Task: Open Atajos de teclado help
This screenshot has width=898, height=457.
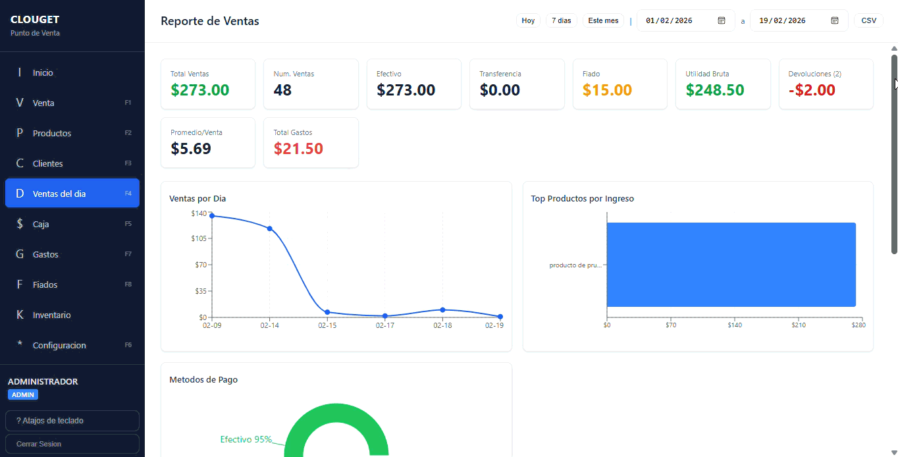Action: pyautogui.click(x=72, y=421)
